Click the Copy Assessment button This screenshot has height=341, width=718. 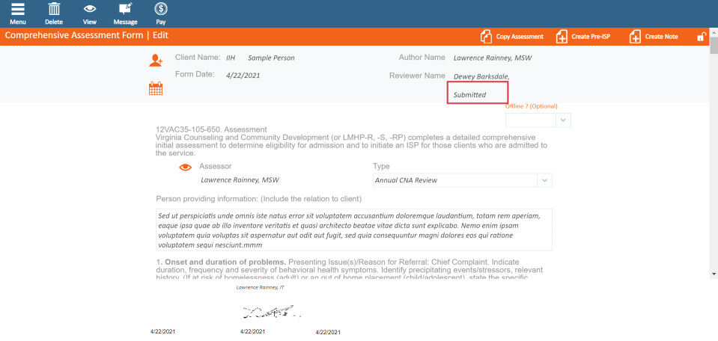512,37
